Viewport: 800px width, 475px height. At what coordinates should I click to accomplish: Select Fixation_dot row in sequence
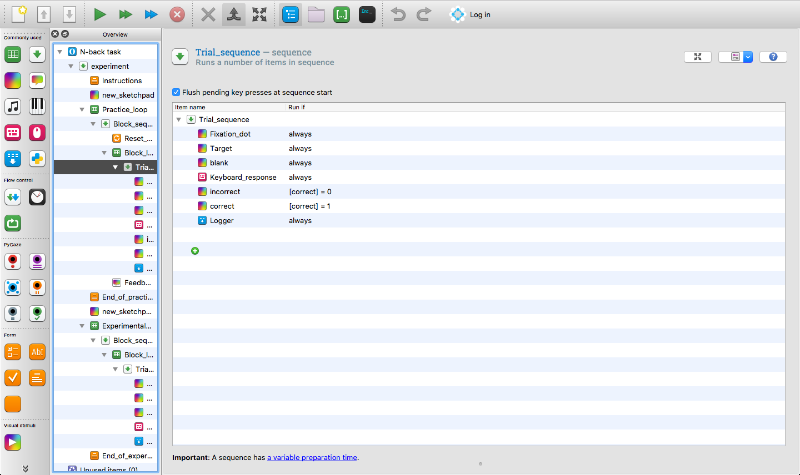pyautogui.click(x=478, y=134)
